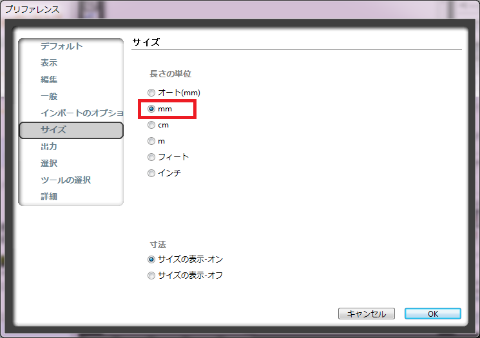Click the サイズ page heading
480x338 pixels.
146,42
